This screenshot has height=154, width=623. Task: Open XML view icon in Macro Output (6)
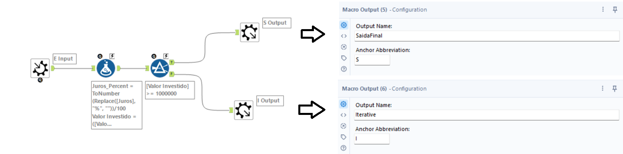[x=343, y=115]
